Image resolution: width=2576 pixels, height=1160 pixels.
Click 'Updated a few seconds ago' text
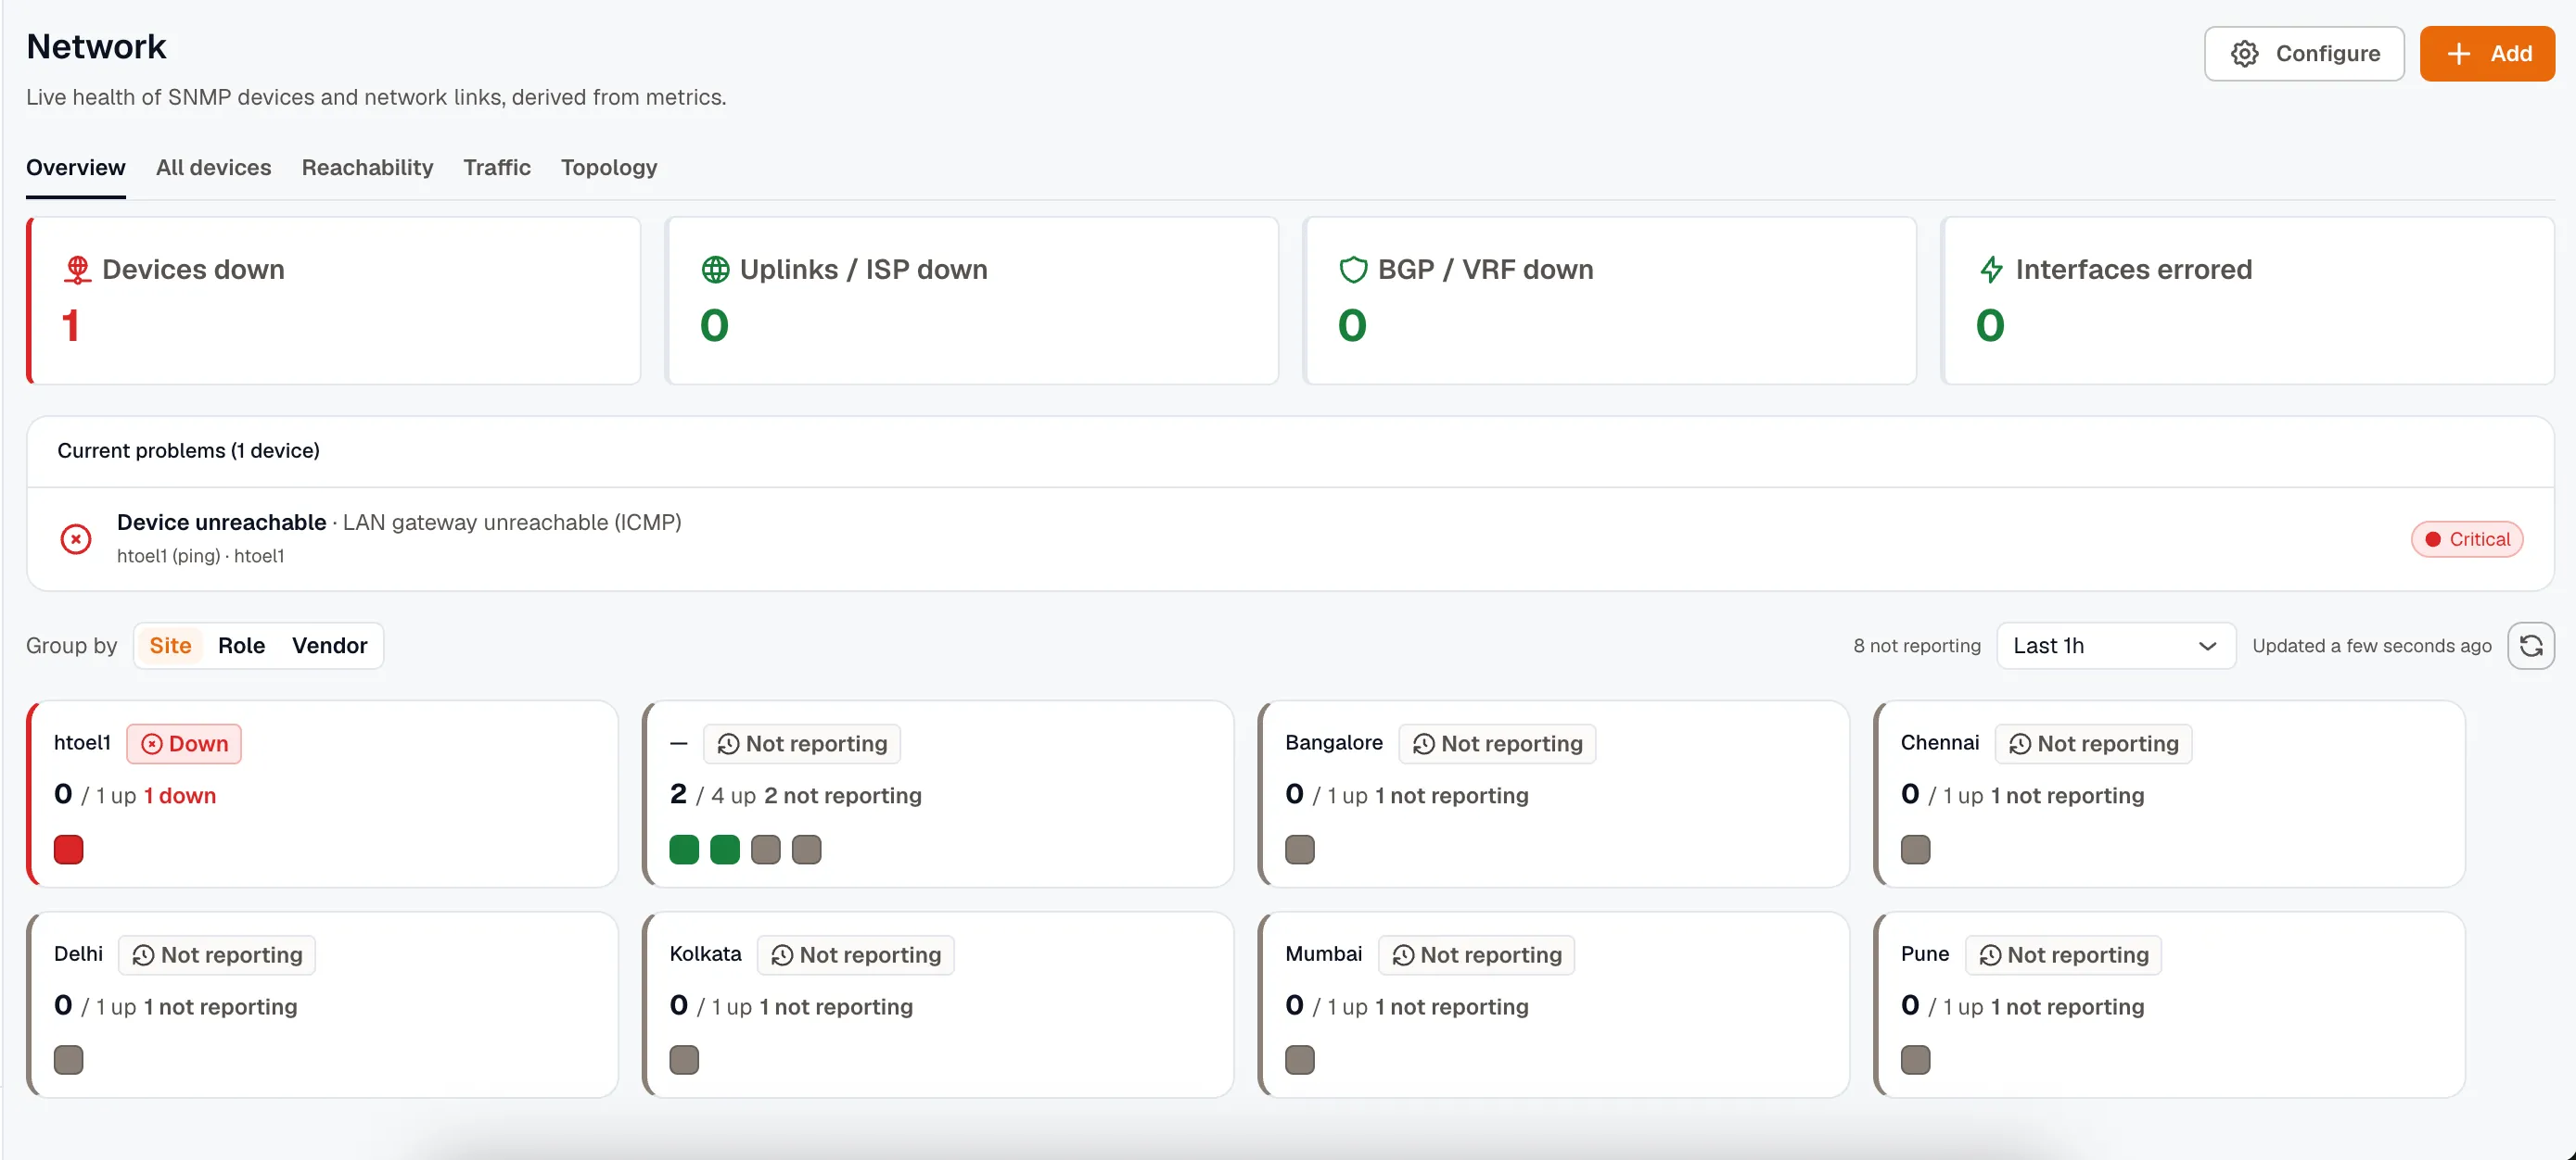(2372, 647)
